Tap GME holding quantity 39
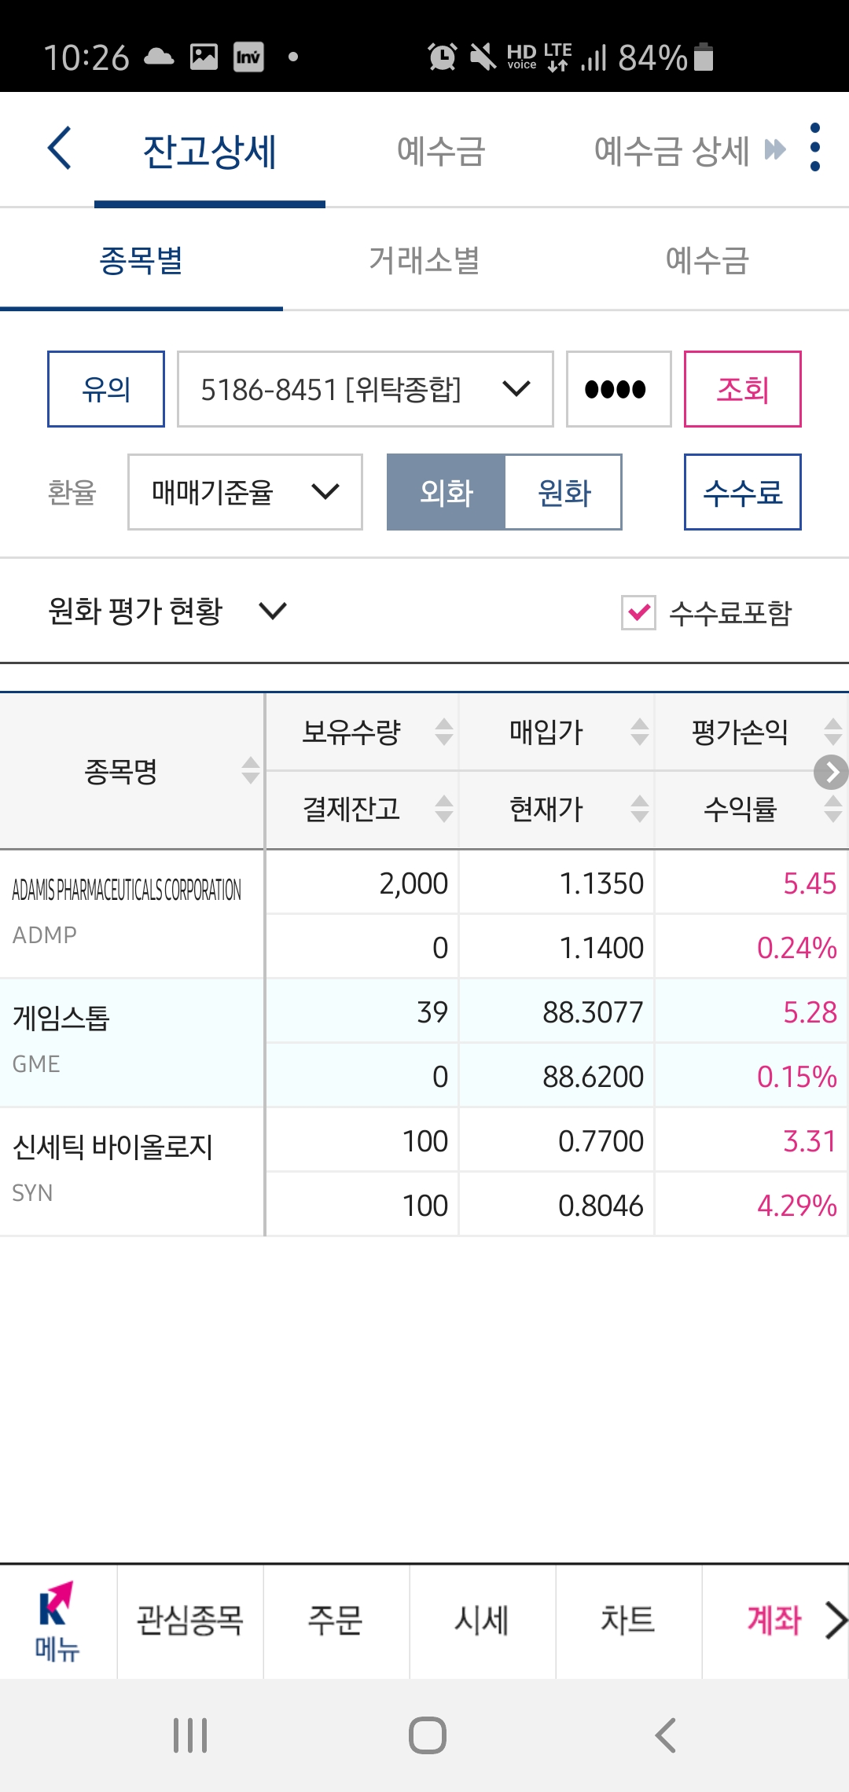This screenshot has width=849, height=1792. [432, 1012]
